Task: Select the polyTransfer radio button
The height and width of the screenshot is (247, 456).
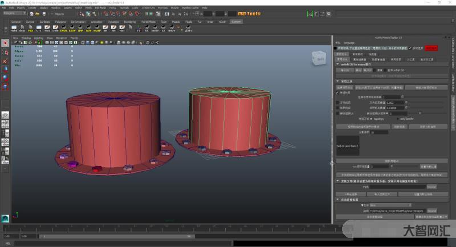Action: pos(398,119)
